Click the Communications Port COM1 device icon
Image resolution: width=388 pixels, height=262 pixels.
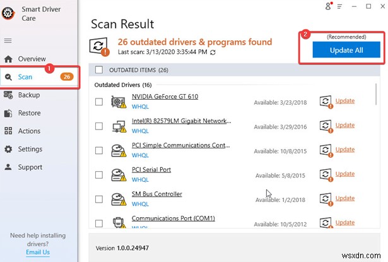(x=119, y=222)
